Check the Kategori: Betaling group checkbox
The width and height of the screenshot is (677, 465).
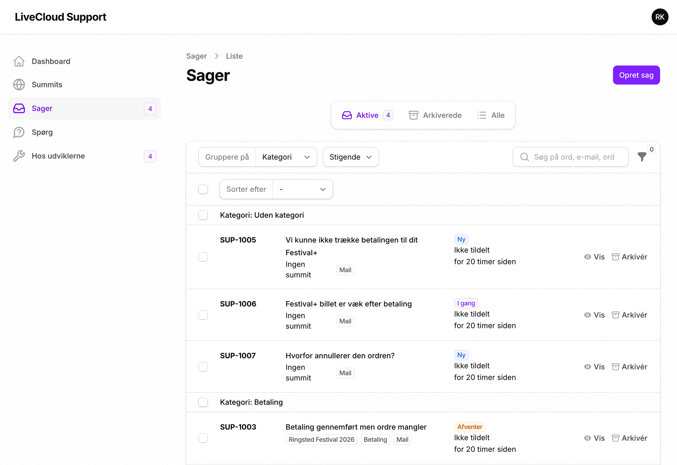click(203, 402)
